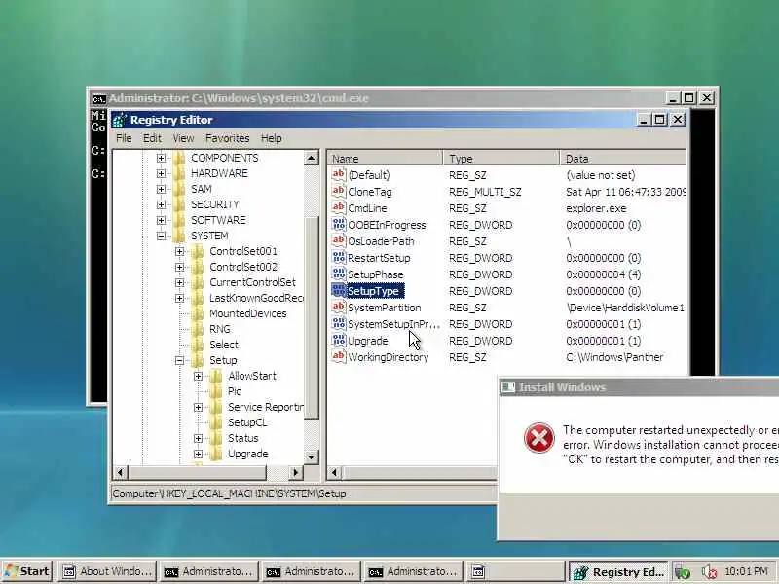The width and height of the screenshot is (779, 584).
Task: Select the LastKnownGoodRecovery key
Action: [x=256, y=298]
